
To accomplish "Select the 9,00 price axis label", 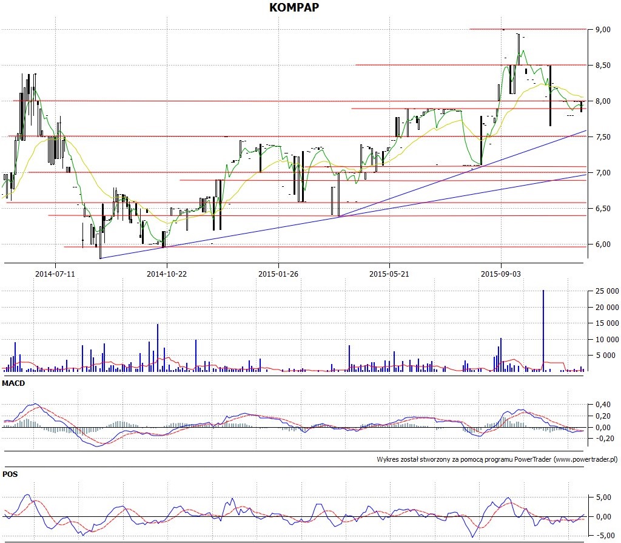I will pos(603,29).
